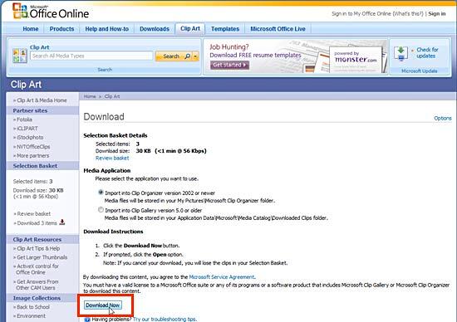Click Review basket in sidebar
The image size is (457, 322).
coord(33,213)
